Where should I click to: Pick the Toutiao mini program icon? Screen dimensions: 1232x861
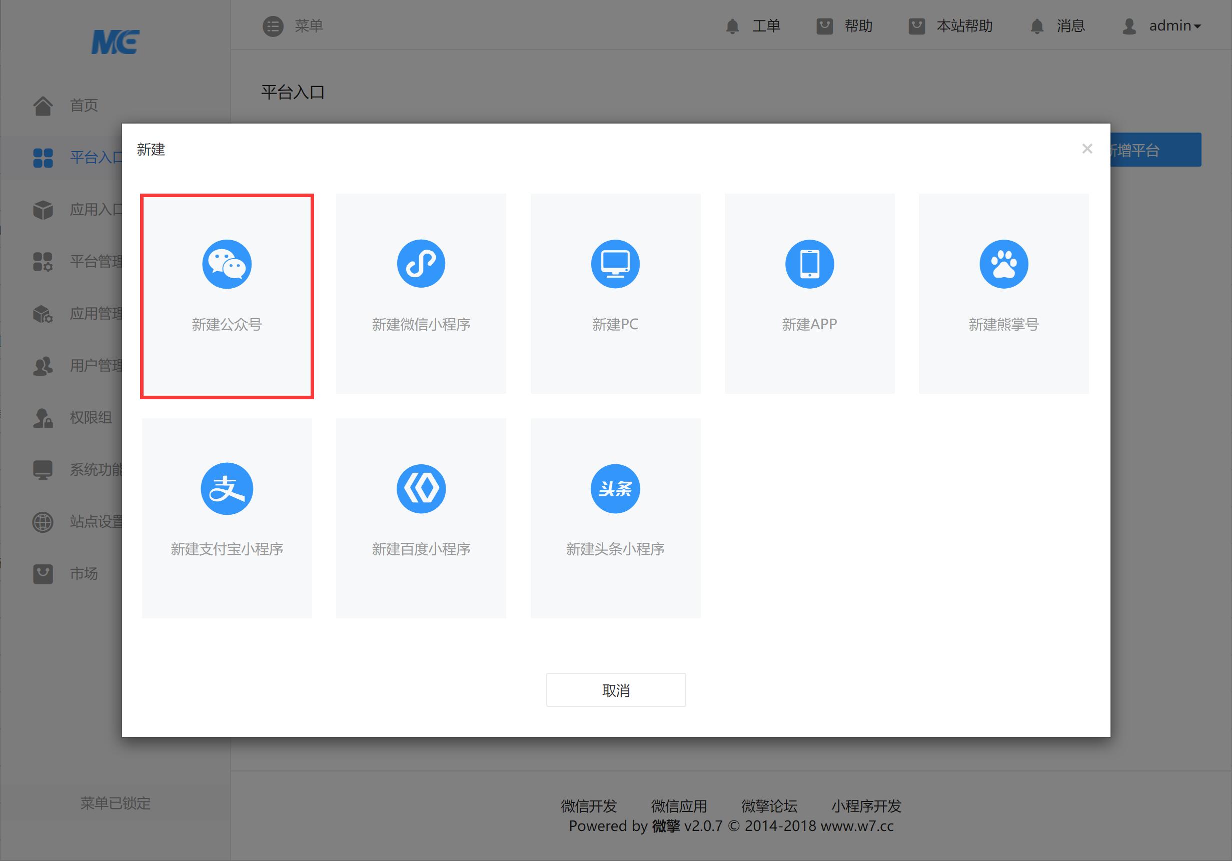click(x=615, y=488)
